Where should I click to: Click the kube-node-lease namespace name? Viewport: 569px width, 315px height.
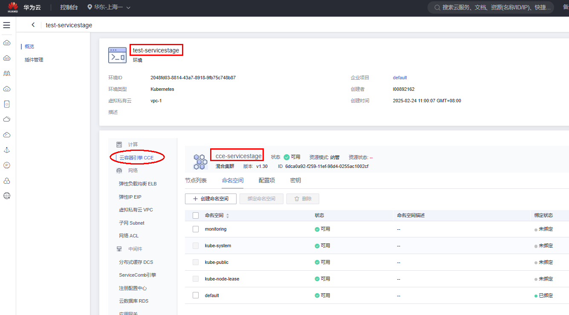click(x=222, y=279)
